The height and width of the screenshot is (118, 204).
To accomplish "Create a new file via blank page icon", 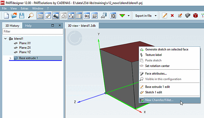I will (6, 16).
